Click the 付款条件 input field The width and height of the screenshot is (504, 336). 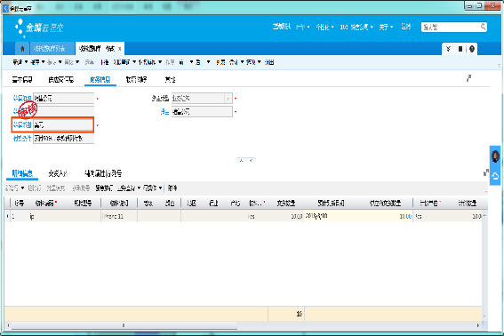pyautogui.click(x=63, y=139)
